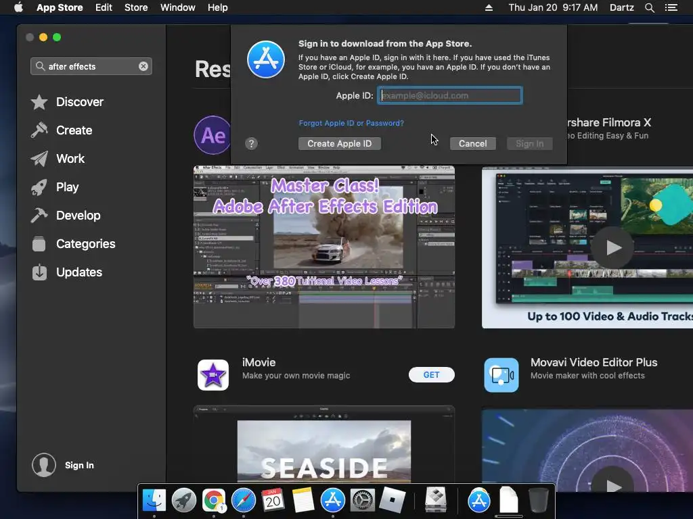Click the Create Apple ID button
Screen dimensions: 693x519
[340, 143]
